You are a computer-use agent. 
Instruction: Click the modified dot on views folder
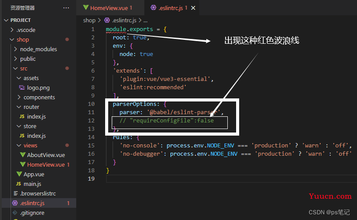(67, 145)
